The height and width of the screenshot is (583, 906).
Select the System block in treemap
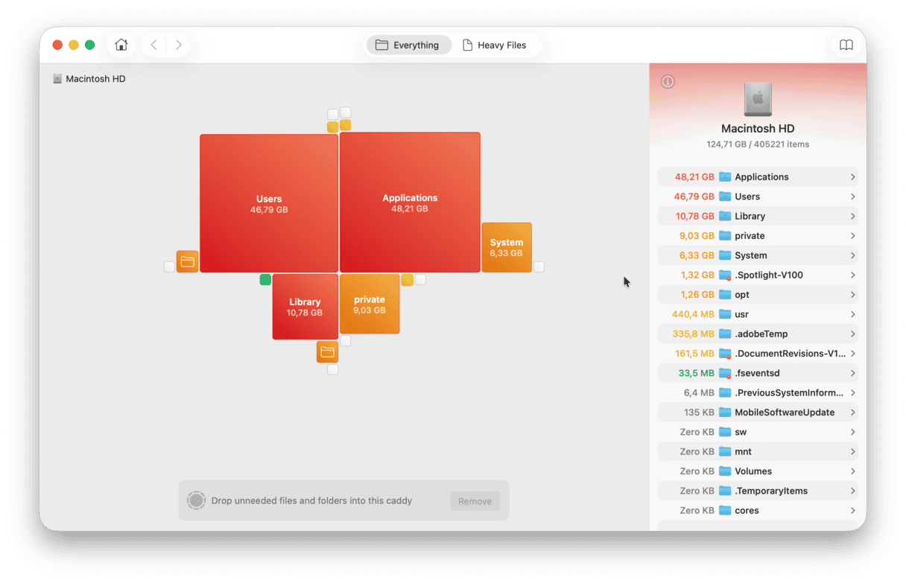[x=507, y=247]
